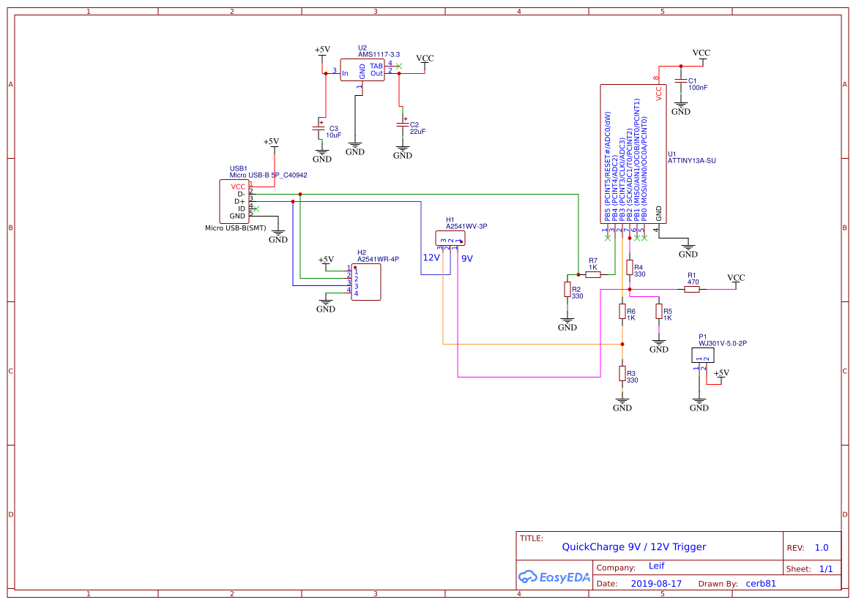Click the VCC label above capacitor C1

(701, 53)
